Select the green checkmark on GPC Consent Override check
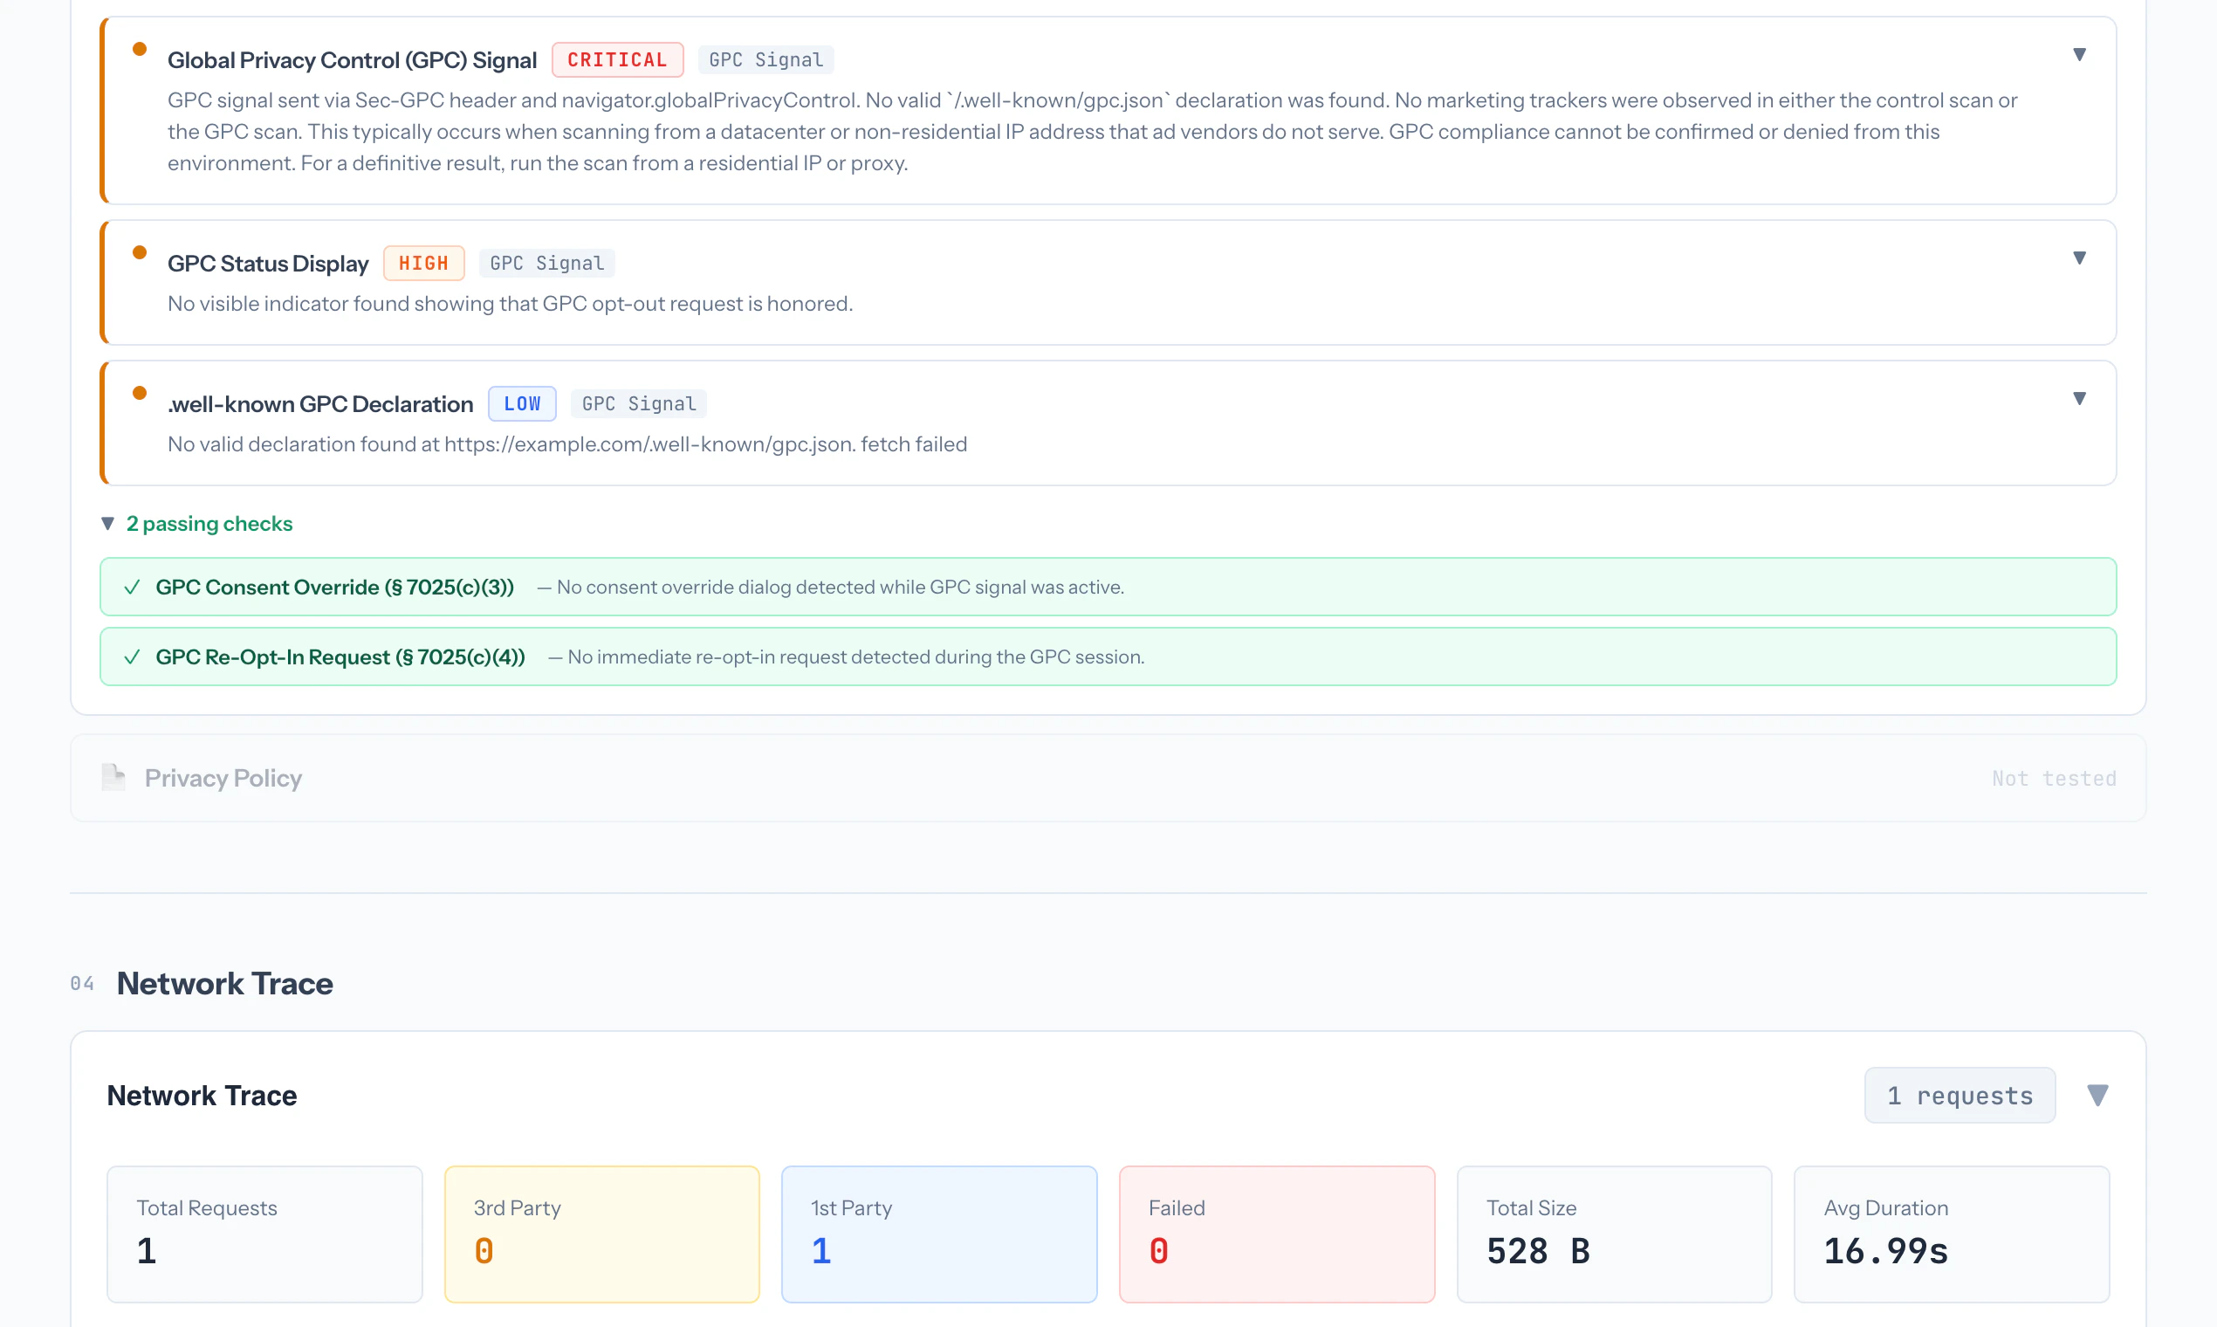The image size is (2217, 1327). coord(133,587)
